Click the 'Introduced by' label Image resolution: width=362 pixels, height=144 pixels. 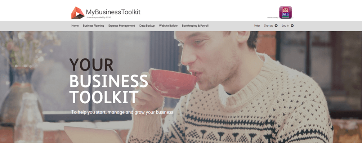pos(273,18)
